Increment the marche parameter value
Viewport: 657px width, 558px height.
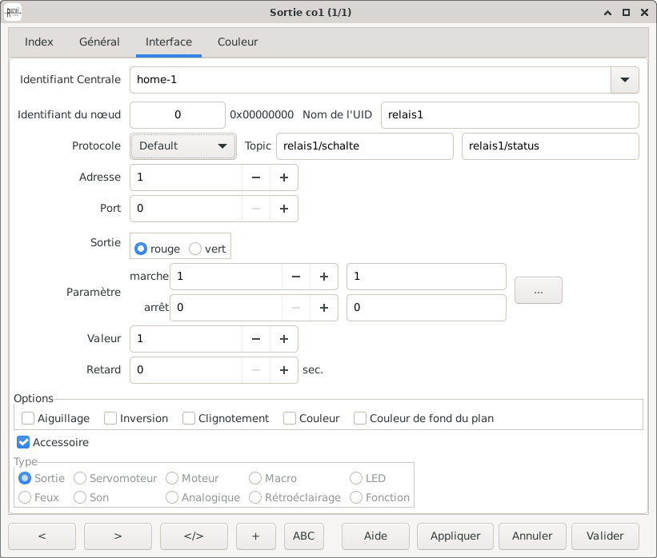point(323,277)
